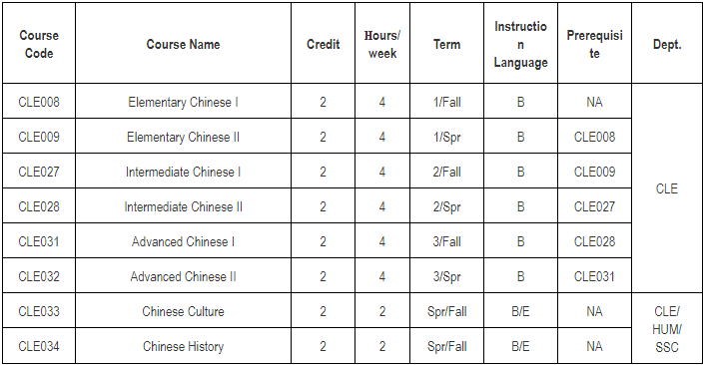Viewport: 704px width, 365px height.
Task: Click the Advanced Chinese II cell
Action: (183, 276)
